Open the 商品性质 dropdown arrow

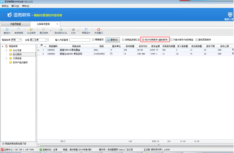coord(20,40)
